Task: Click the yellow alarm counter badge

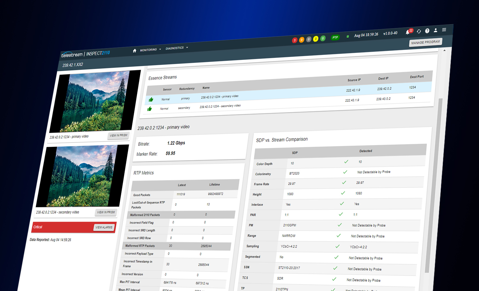Action: (316, 39)
